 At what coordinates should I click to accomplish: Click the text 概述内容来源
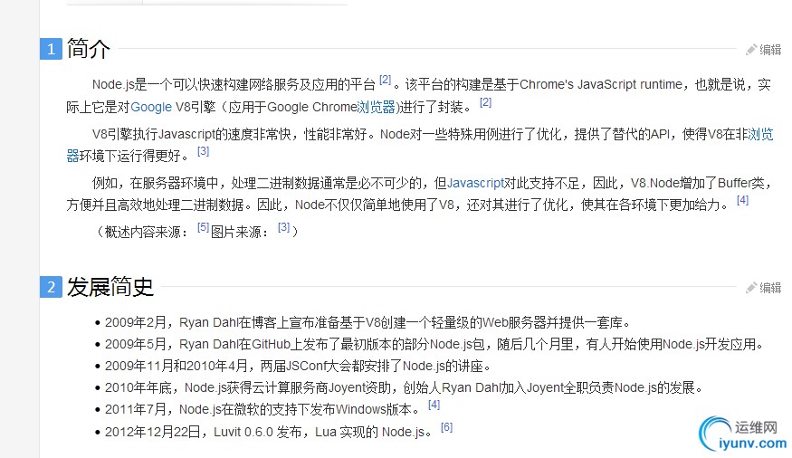(x=142, y=232)
